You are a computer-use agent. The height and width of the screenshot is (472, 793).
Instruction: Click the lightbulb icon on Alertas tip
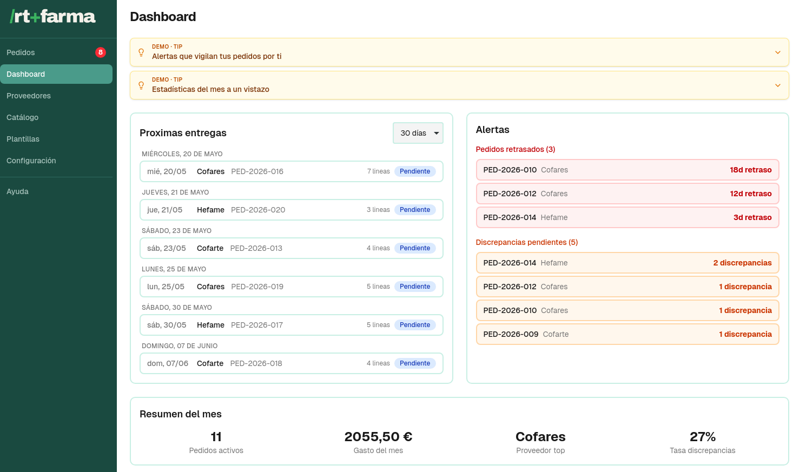[x=141, y=52]
